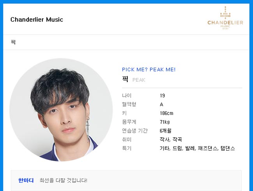Click the 최선을 다할 것입니다! comment text
The width and height of the screenshot is (253, 191).
63,180
